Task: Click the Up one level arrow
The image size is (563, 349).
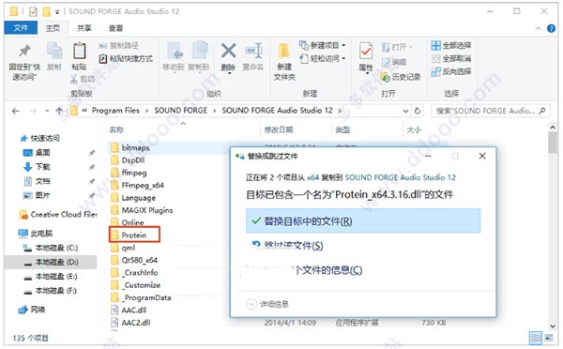Action: click(x=59, y=111)
